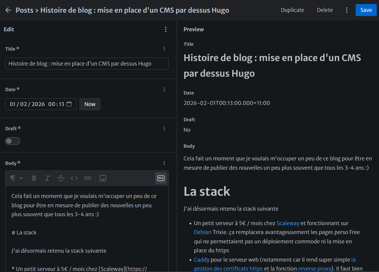Open the top bar more options menu

(x=347, y=10)
